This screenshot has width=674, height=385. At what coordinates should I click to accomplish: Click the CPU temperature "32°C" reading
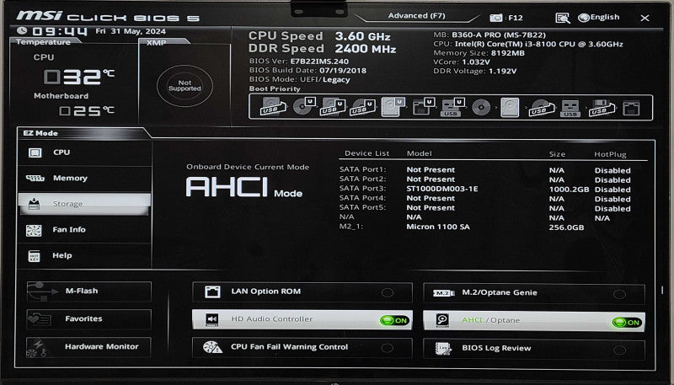pyautogui.click(x=79, y=77)
